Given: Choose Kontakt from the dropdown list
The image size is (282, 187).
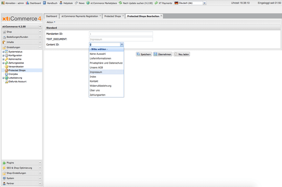Looking at the screenshot, I should point(106,81).
